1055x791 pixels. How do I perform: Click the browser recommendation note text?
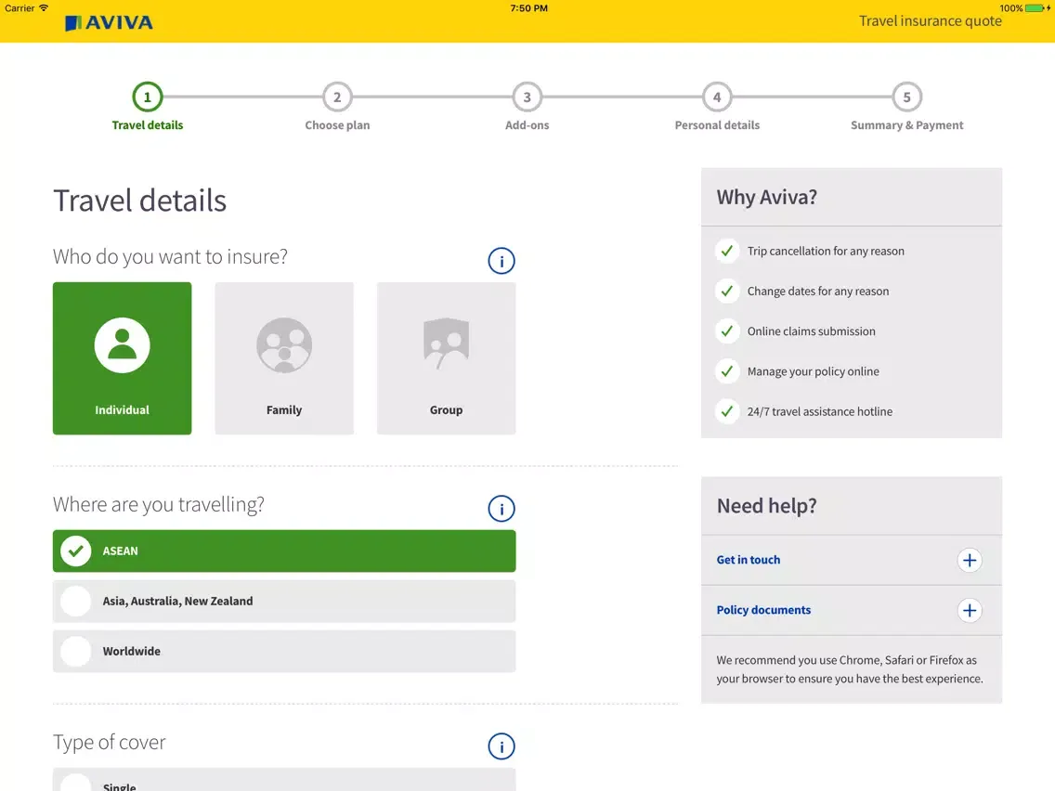(849, 669)
